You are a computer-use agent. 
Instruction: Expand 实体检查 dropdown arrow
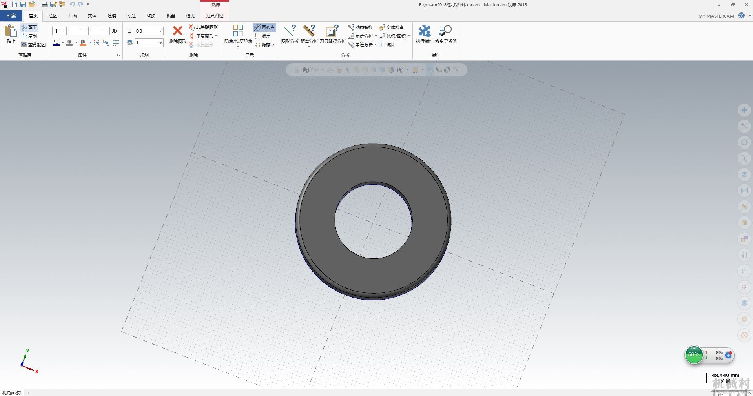(x=407, y=27)
